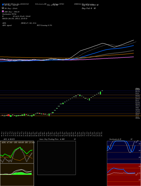This screenshot has width=141, height=186.
Task: Click the 261.53 price axis label
Action: coord(137,92)
